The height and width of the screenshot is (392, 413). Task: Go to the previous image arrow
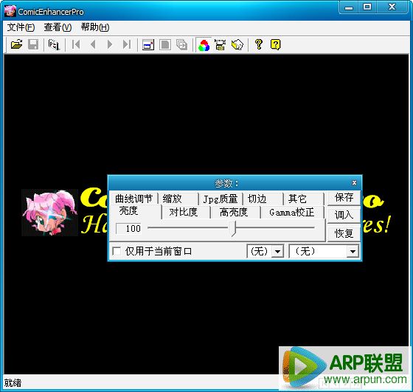(93, 44)
